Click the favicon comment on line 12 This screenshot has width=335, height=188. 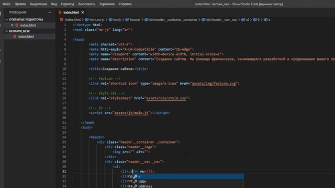tap(105, 79)
